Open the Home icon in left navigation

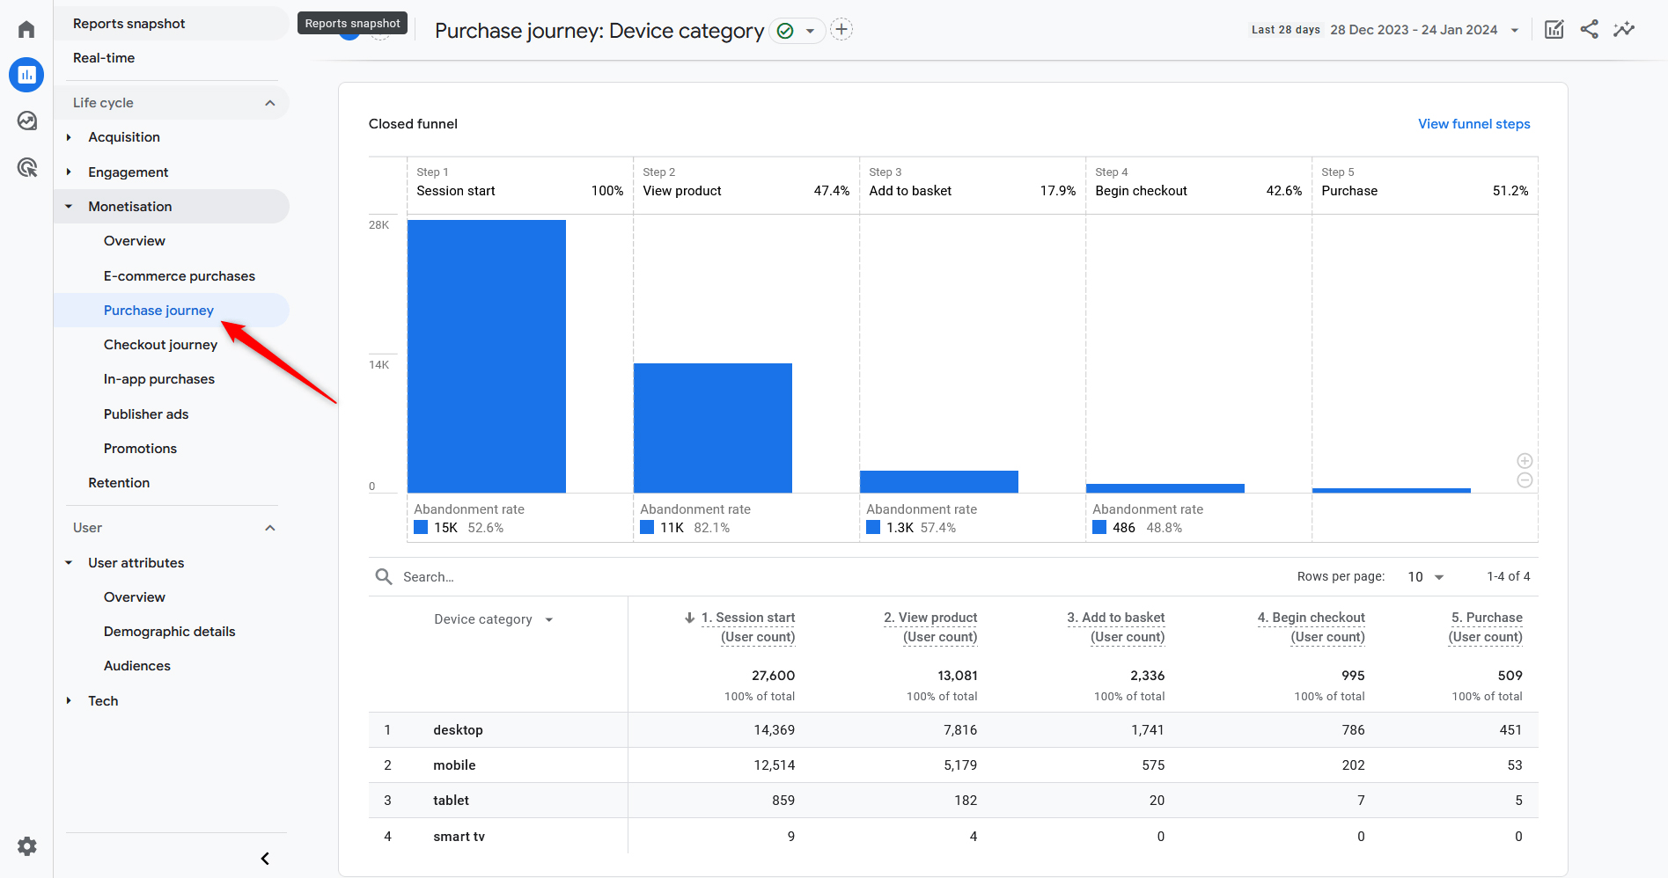tap(26, 28)
